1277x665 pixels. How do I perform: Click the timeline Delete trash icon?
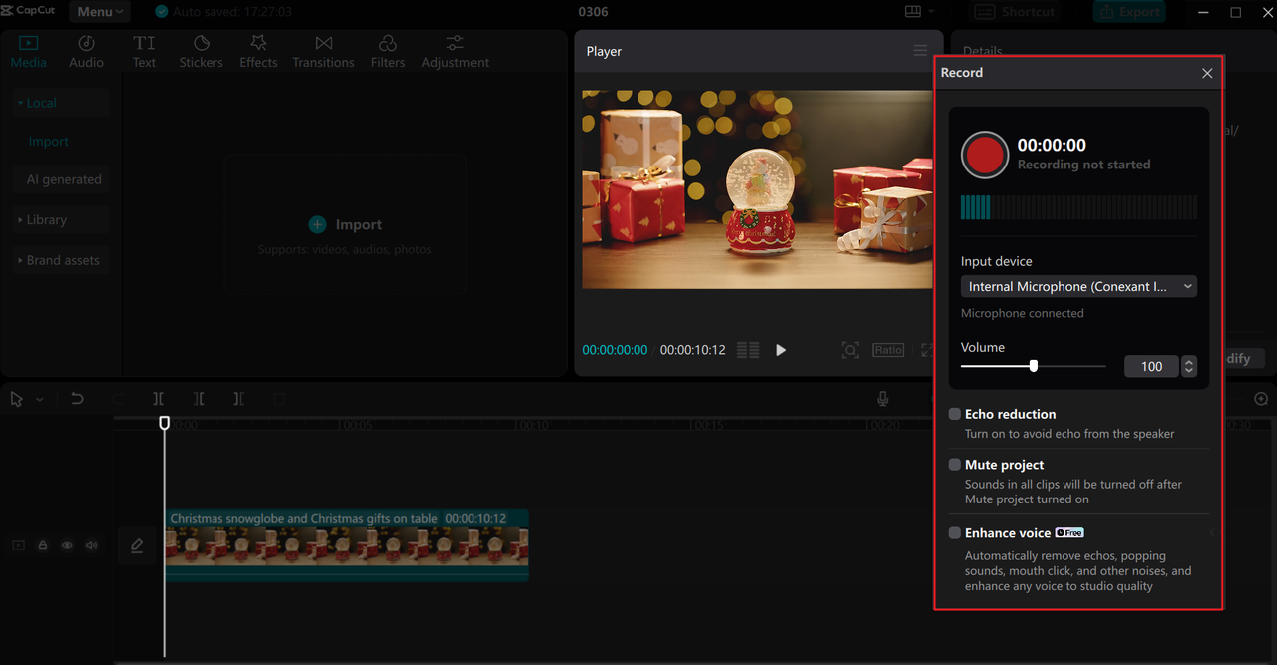pos(279,399)
